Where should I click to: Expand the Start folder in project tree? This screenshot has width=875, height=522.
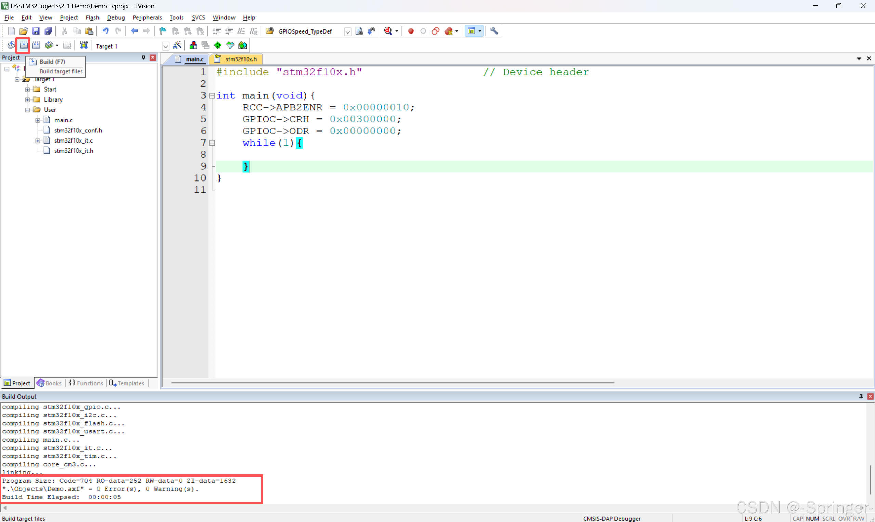pyautogui.click(x=27, y=89)
